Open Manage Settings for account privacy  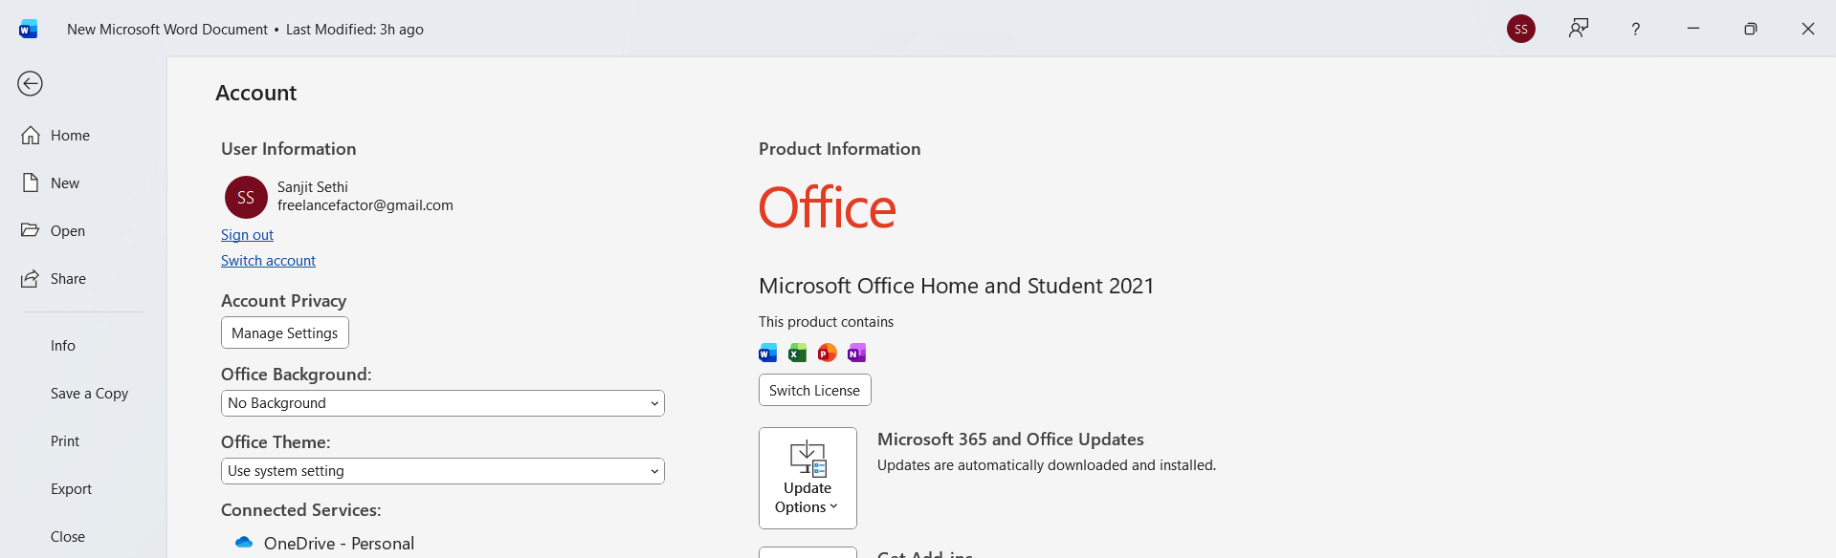(x=285, y=333)
